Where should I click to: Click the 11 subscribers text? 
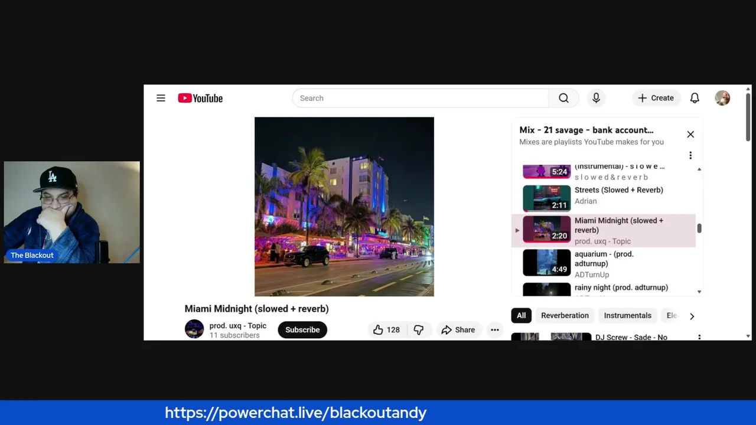tap(234, 335)
